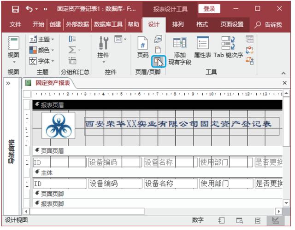Image resolution: width=295 pixels, height=230 pixels.
Task: Click the vertical scrollbar down arrow
Action: [x=286, y=203]
